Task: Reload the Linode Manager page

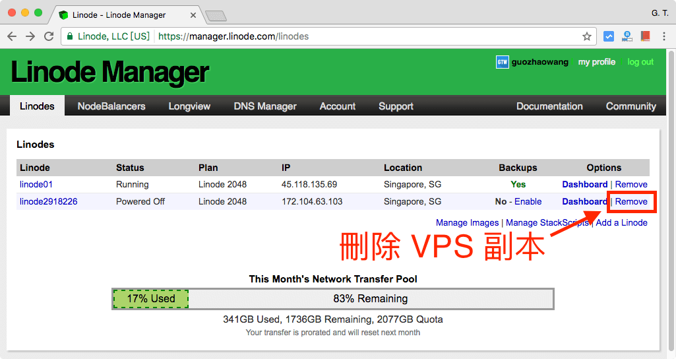Action: (49, 36)
